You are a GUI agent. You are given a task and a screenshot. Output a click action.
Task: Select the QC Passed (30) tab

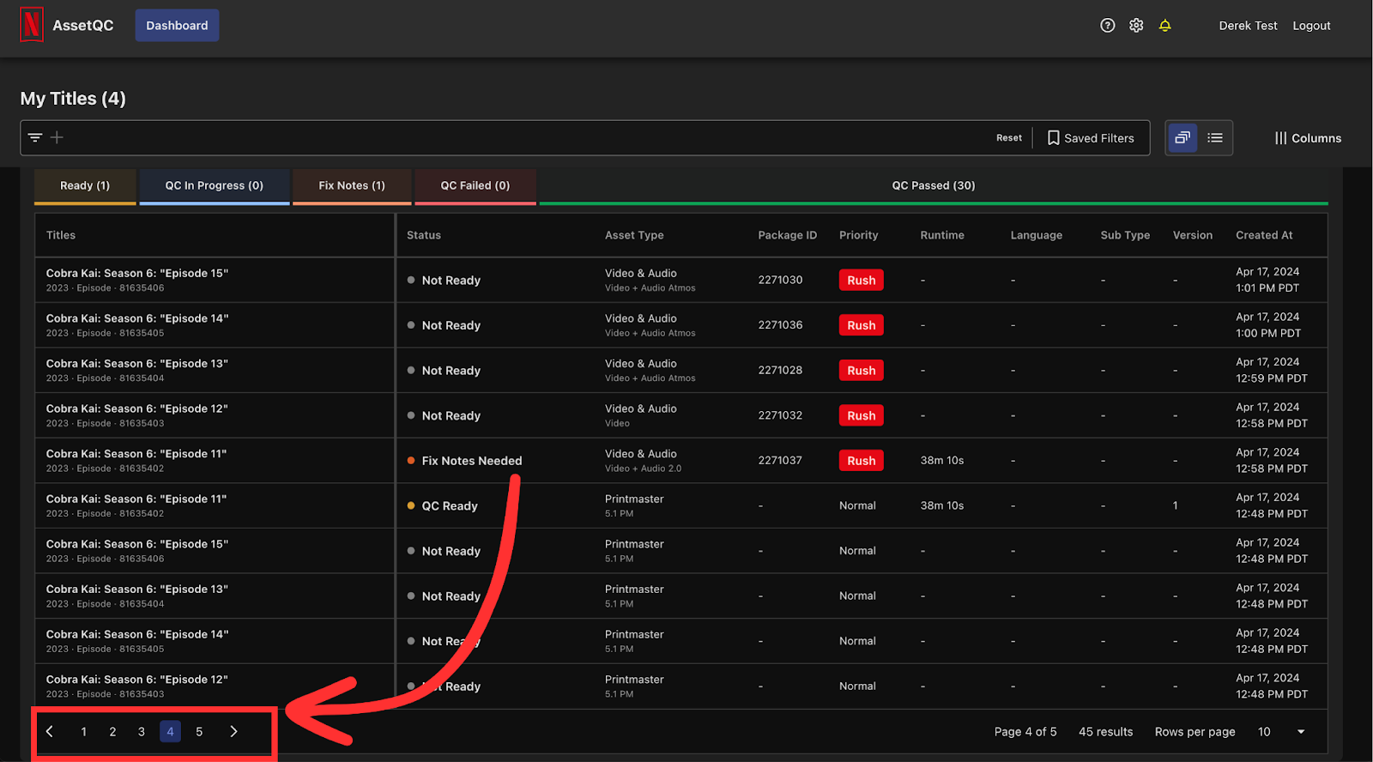934,186
